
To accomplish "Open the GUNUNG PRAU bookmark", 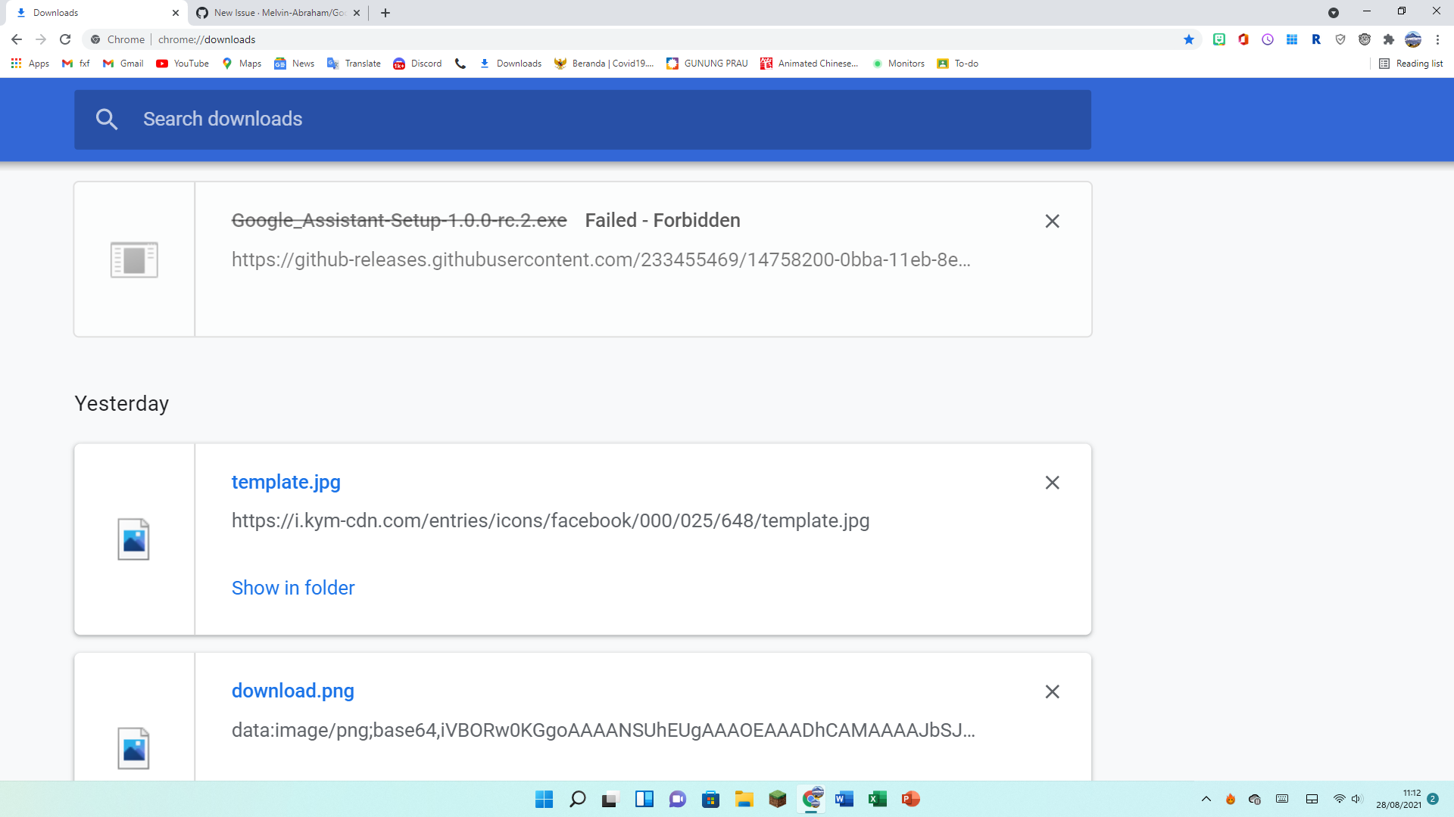I will click(x=707, y=64).
